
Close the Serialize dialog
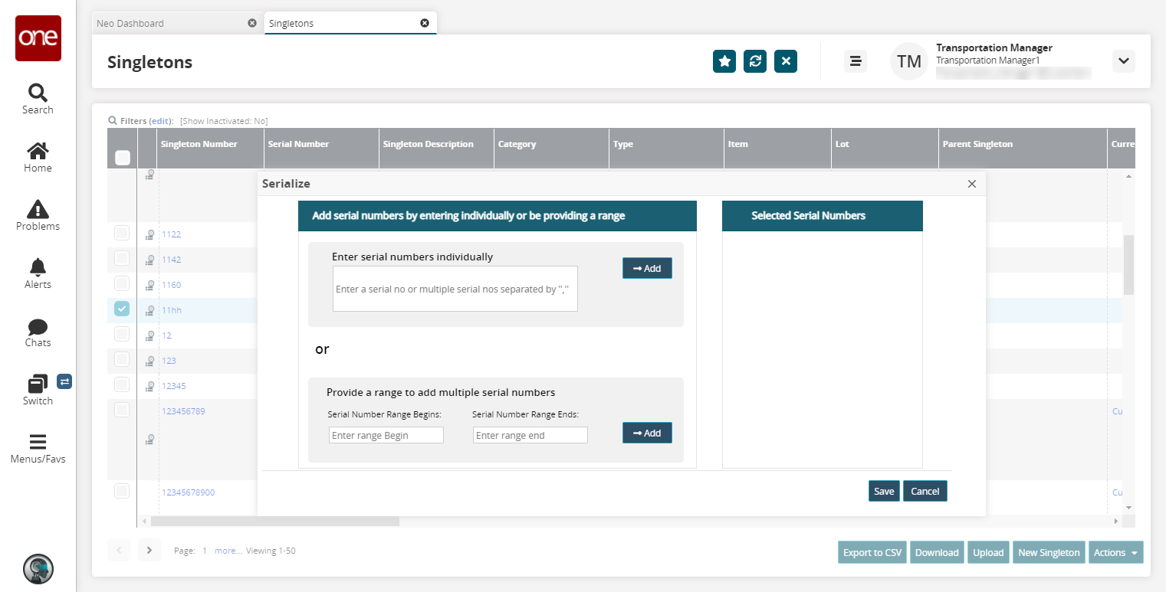972,184
